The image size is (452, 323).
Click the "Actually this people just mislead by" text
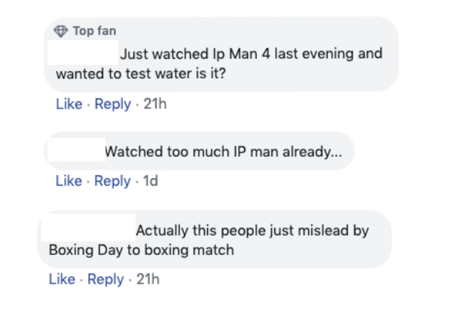(252, 230)
